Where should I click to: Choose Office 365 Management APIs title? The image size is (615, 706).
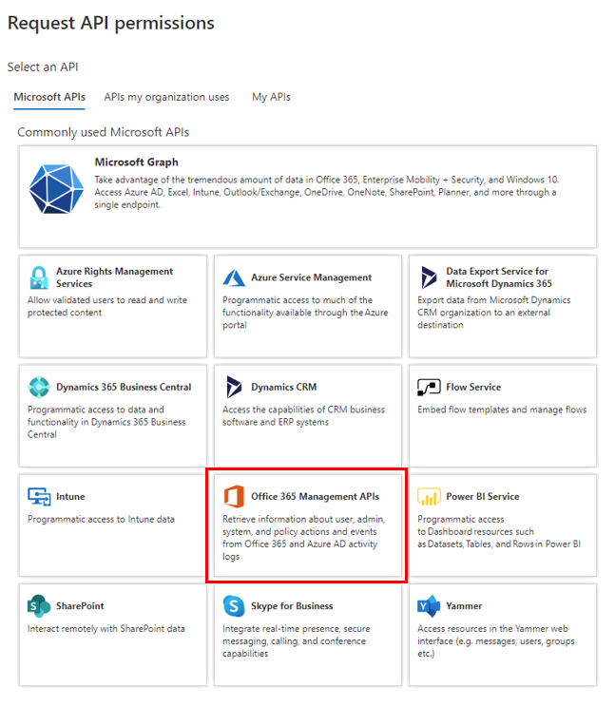[315, 497]
